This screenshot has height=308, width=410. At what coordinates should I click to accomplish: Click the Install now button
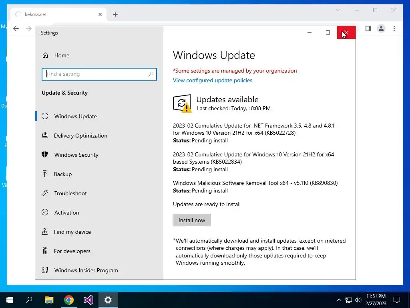(192, 220)
